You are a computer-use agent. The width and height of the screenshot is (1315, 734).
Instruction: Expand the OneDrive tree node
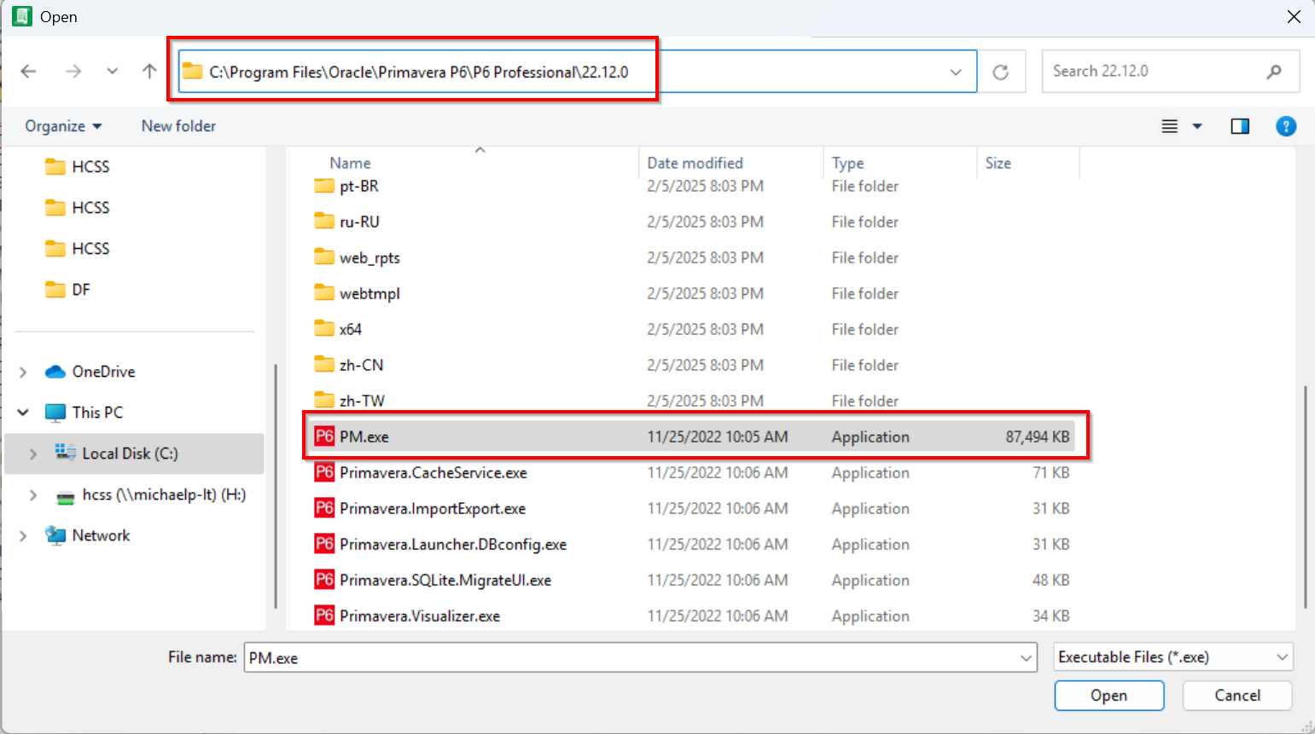23,372
